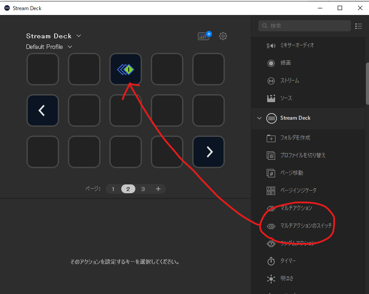Click the ページ移動 hash icon
369x294 pixels.
point(271,173)
